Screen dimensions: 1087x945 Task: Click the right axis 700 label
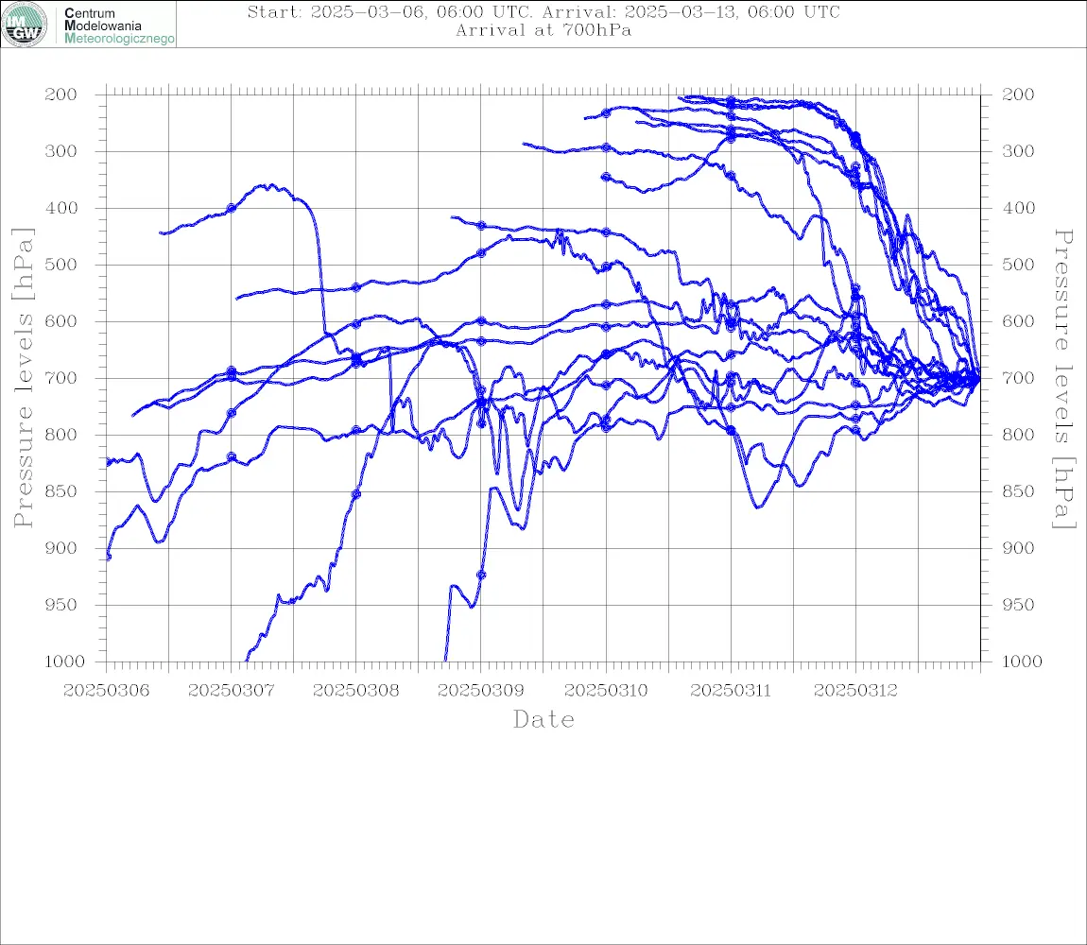1018,379
